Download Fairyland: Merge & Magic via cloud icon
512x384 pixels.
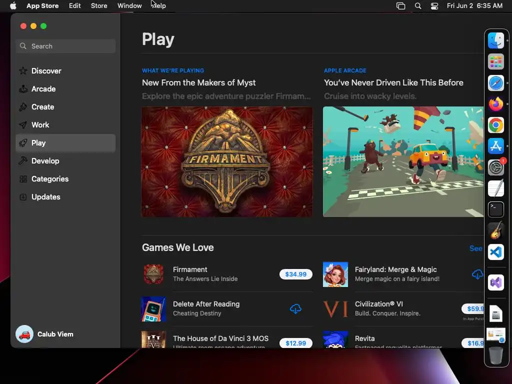pos(477,274)
